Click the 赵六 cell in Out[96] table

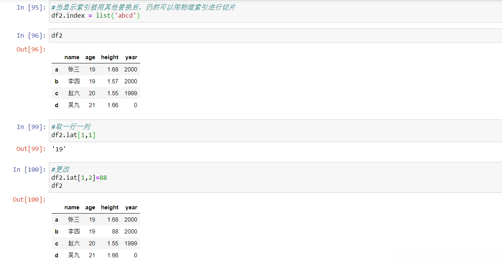click(x=74, y=93)
